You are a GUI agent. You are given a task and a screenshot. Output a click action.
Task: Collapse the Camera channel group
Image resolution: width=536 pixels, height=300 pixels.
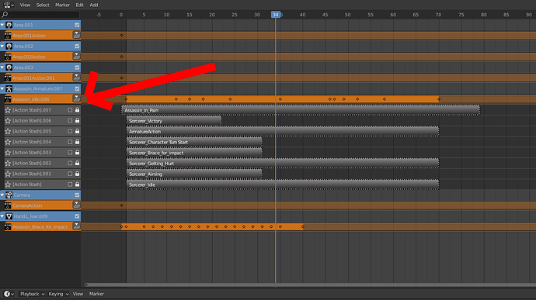(2, 195)
